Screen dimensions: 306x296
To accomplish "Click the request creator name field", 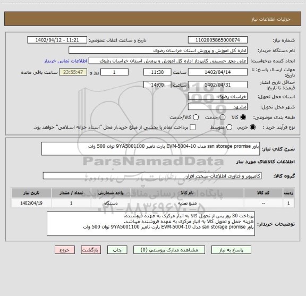I will click(168, 61).
